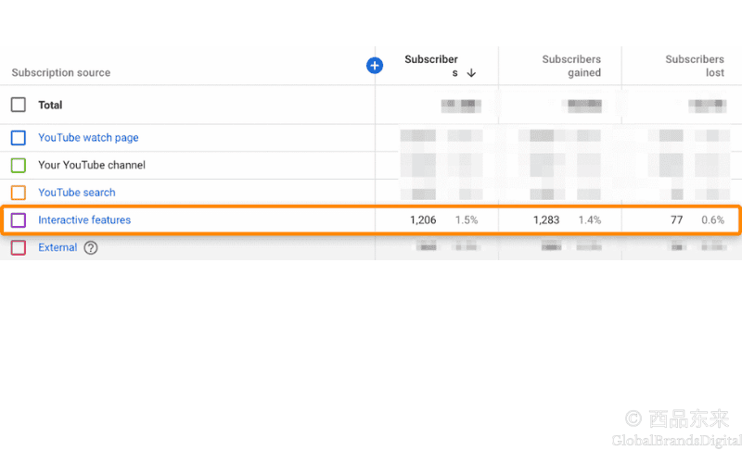Image resolution: width=742 pixels, height=463 pixels.
Task: Click the 1,206 subscribers value
Action: click(x=423, y=220)
